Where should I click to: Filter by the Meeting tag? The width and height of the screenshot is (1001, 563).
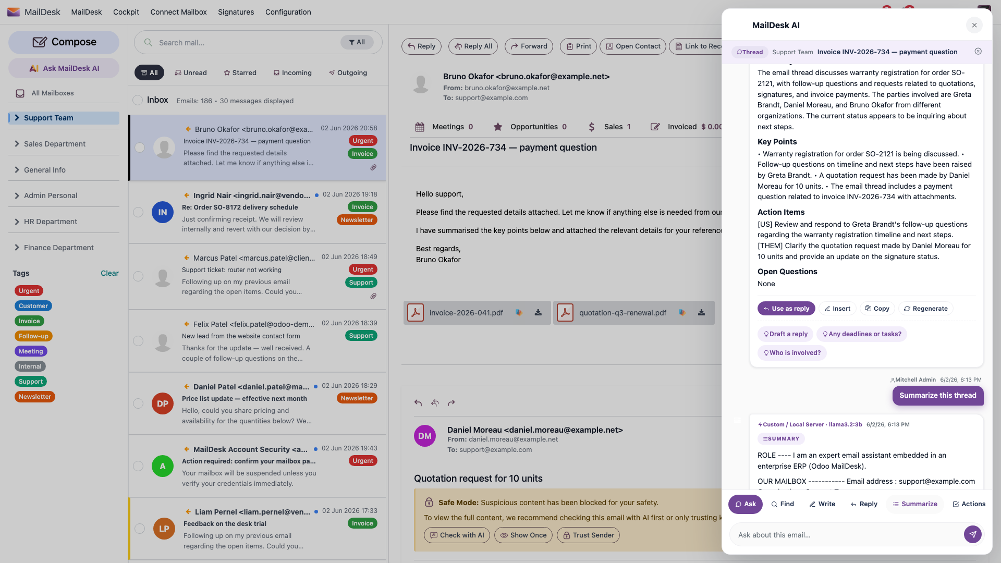tap(31, 351)
